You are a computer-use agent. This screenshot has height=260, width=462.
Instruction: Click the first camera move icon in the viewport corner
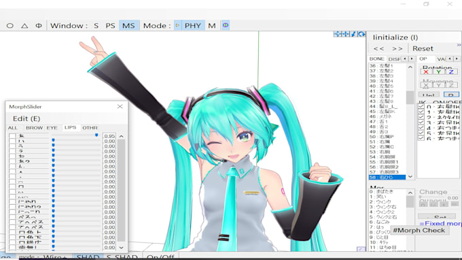click(x=338, y=34)
